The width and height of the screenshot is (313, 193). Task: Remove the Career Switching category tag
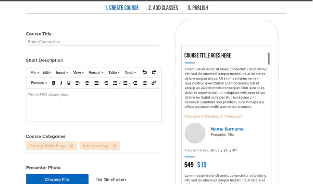(x=71, y=146)
